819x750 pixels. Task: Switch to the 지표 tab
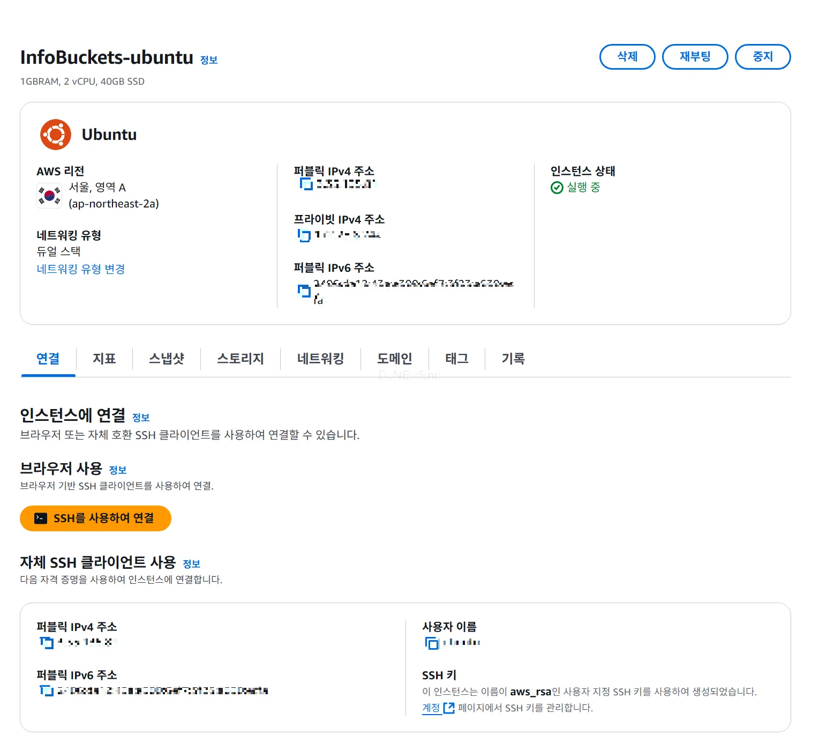point(105,359)
